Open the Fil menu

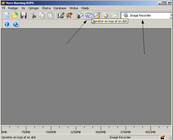click(x=4, y=8)
